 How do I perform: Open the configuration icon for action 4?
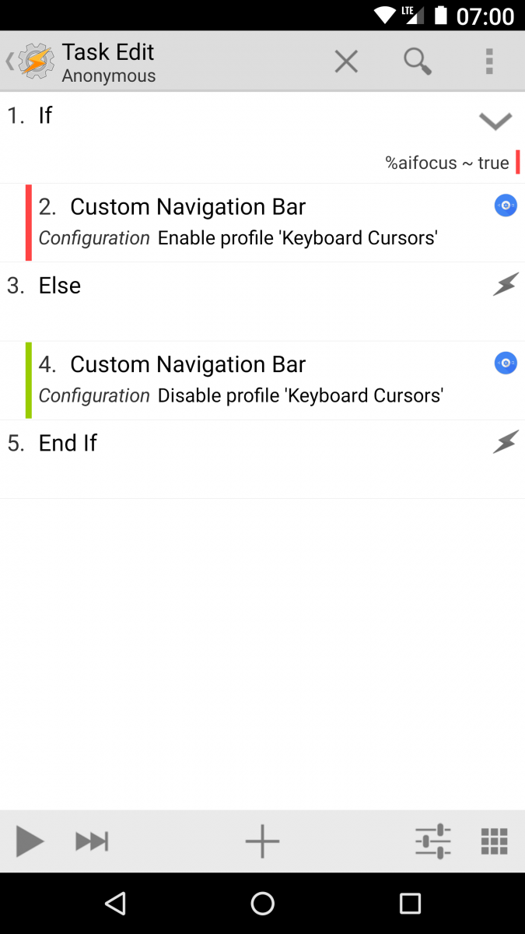[x=506, y=363]
